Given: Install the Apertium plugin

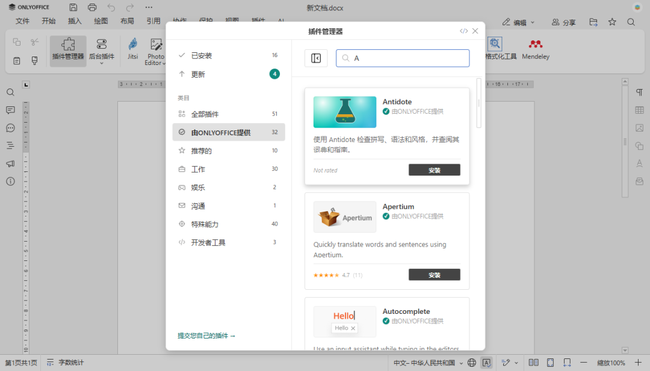Looking at the screenshot, I should click(x=434, y=275).
